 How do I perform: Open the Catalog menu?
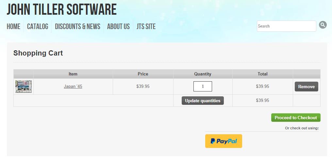pyautogui.click(x=38, y=26)
